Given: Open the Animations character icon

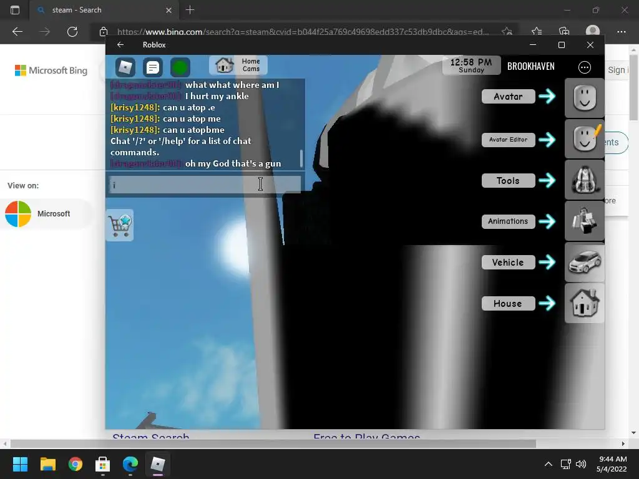Looking at the screenshot, I should [x=584, y=221].
